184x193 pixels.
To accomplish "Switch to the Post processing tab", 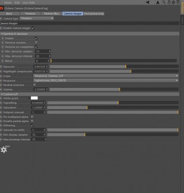I will point(94,14).
